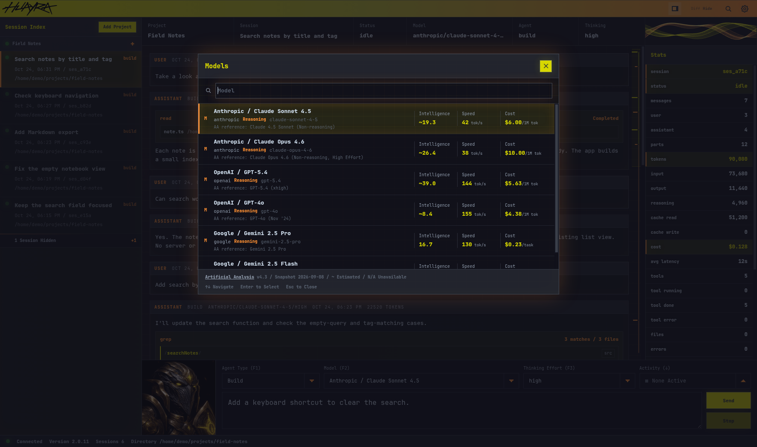Toggle the Diff Hide option in header

click(701, 9)
